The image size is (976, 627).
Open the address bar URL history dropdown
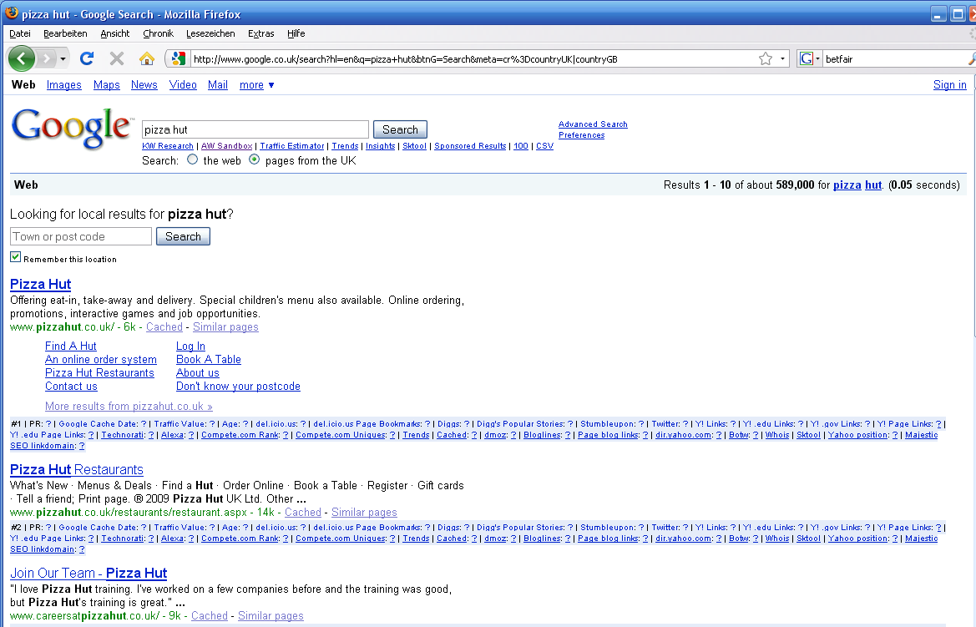(x=782, y=59)
